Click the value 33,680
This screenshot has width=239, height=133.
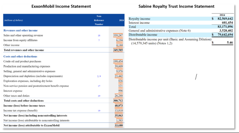click(119, 125)
